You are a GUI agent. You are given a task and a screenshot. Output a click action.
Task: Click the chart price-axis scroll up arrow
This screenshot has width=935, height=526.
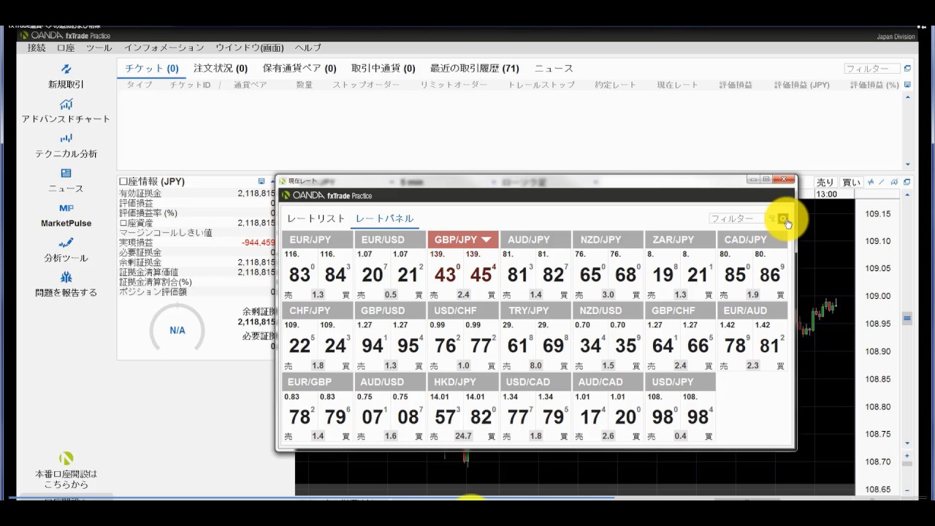pos(907,194)
